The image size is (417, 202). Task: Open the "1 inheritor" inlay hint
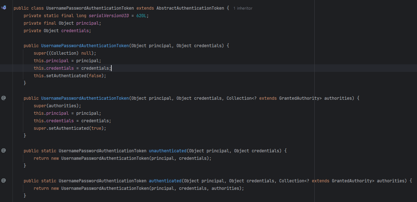pos(243,8)
